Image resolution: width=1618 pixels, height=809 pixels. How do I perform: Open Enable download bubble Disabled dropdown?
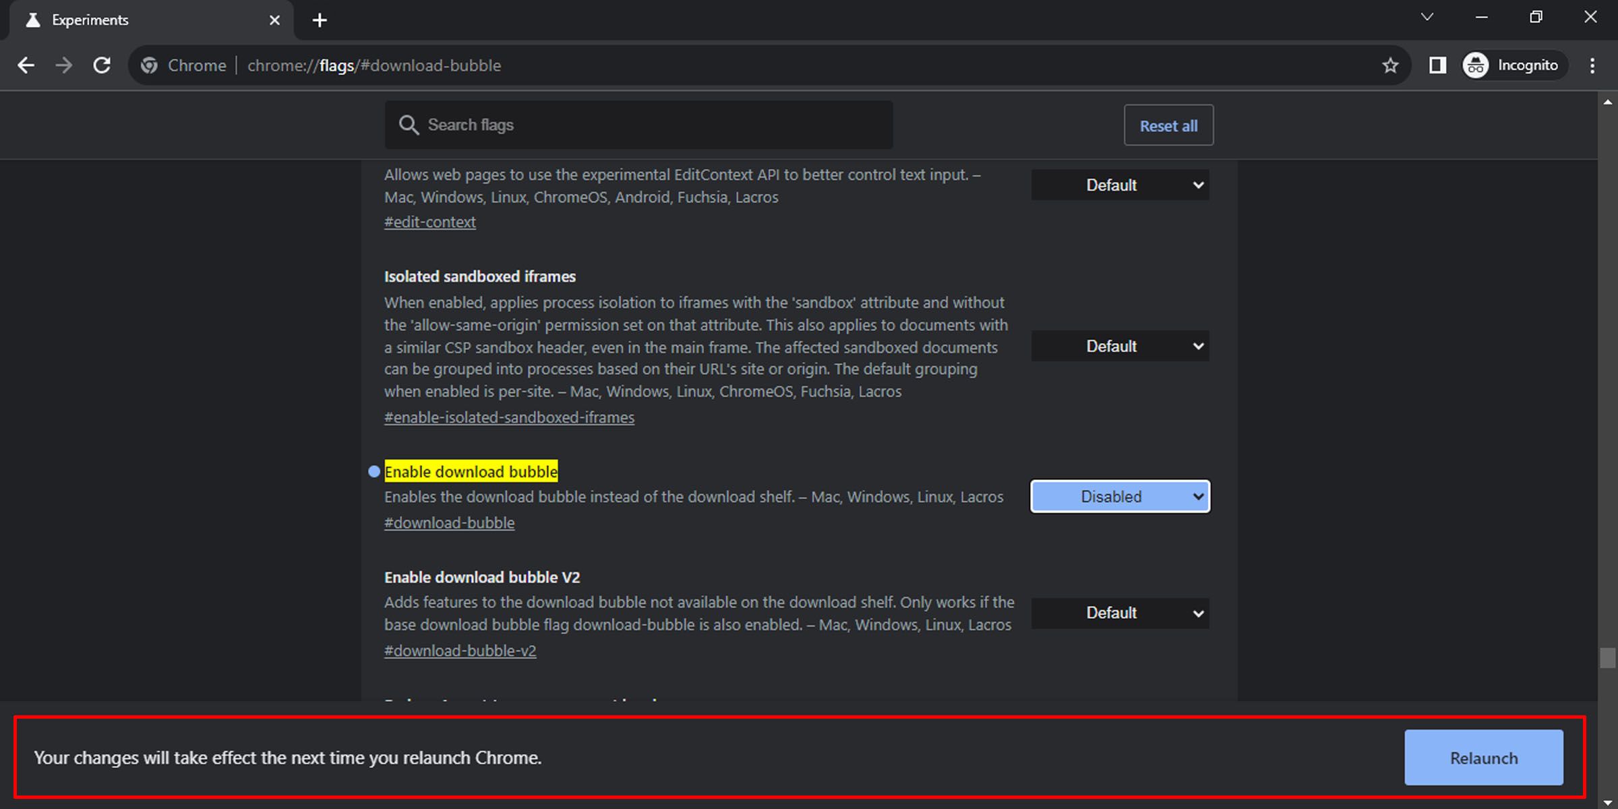point(1120,497)
